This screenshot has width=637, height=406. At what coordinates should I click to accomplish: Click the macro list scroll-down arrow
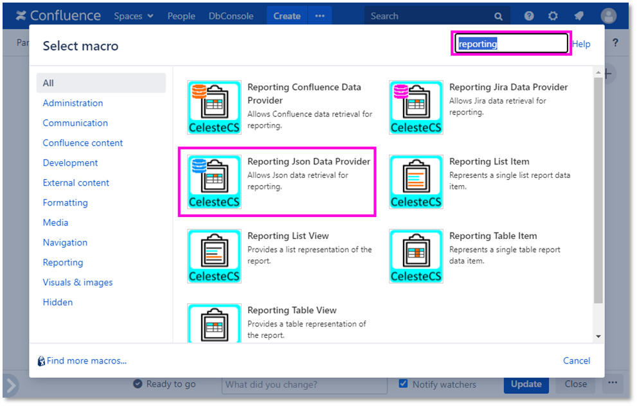point(598,337)
